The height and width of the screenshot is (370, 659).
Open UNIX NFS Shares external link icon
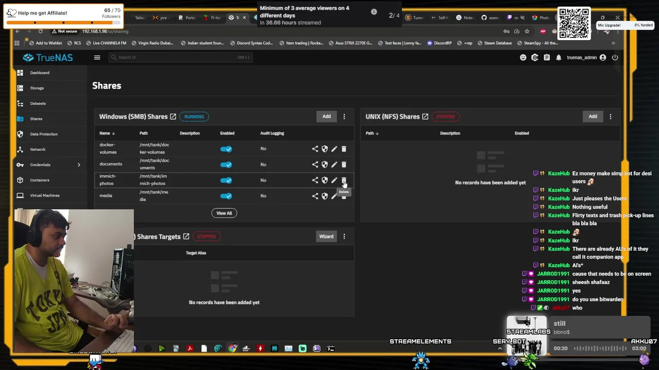coord(425,117)
